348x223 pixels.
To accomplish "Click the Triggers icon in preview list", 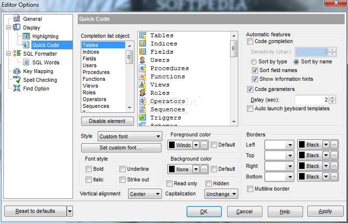I will click(x=143, y=118).
